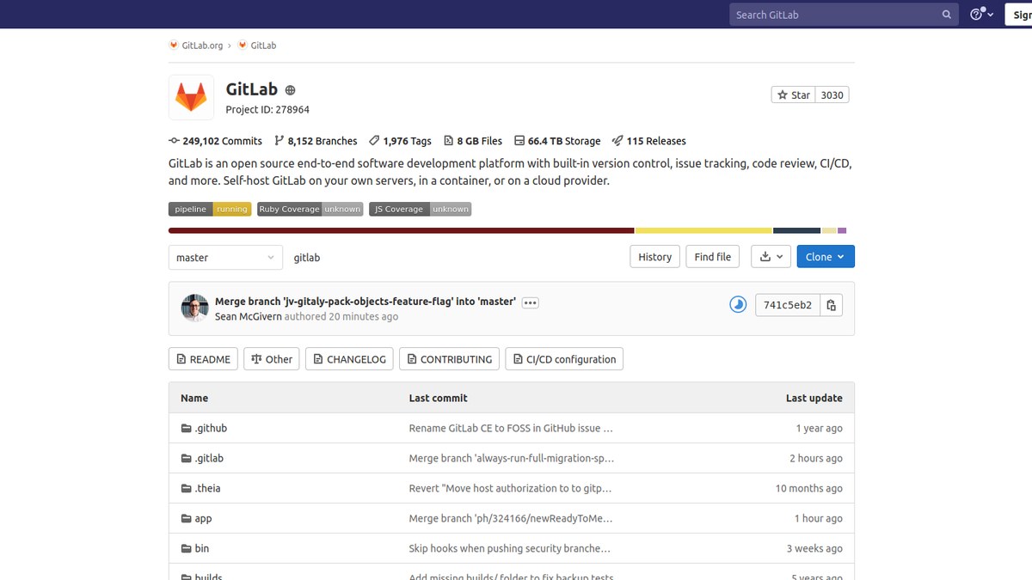Open commit 'Merge branch always-run-full-migration'
1032x580 pixels.
511,458
